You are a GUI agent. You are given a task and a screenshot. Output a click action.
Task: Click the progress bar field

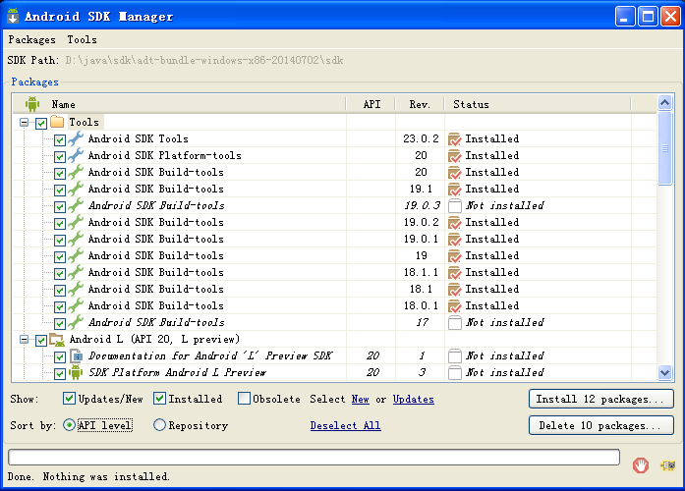[x=314, y=457]
